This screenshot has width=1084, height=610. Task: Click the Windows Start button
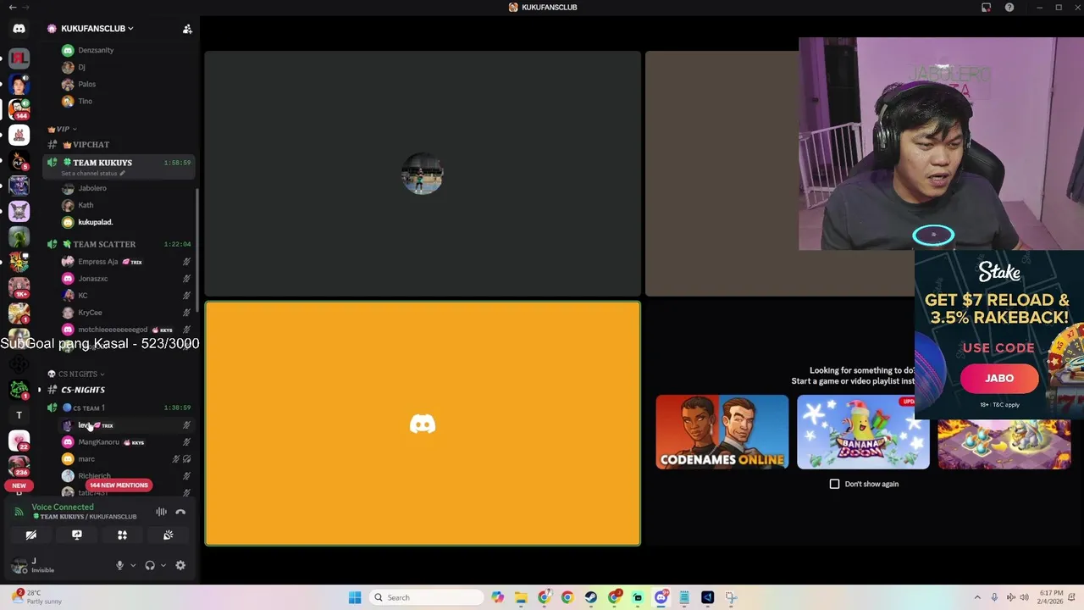point(355,597)
